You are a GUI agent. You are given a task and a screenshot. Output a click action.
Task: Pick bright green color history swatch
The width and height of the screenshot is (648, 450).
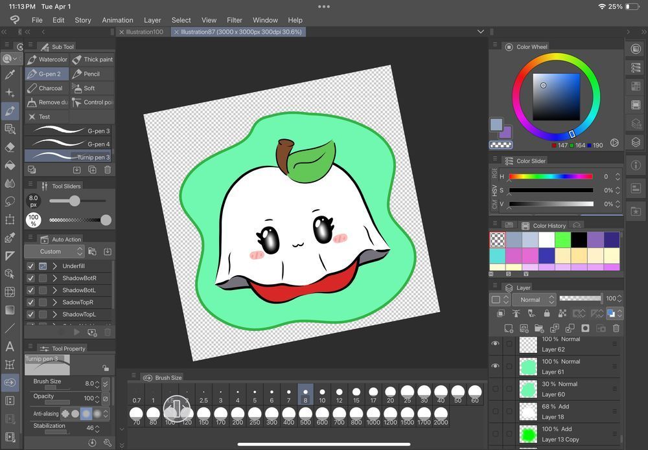[562, 240]
